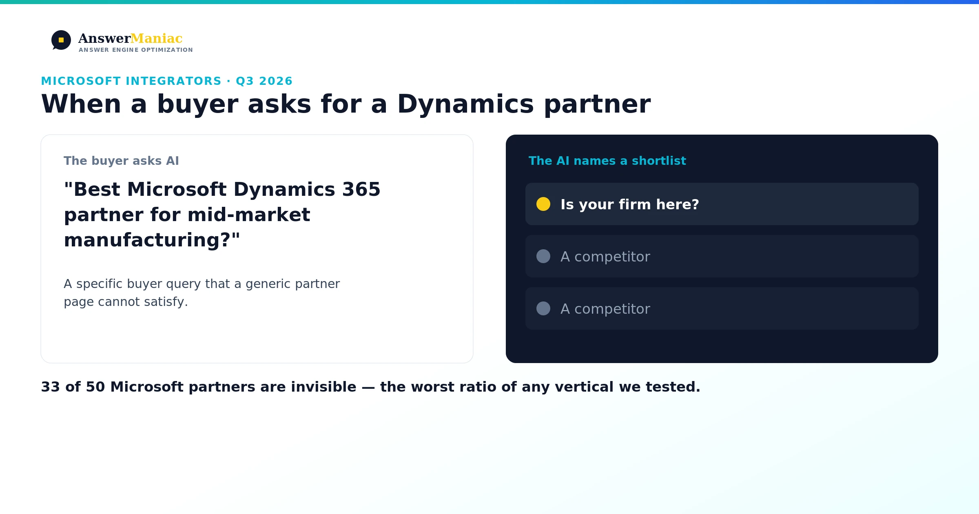
Task: Click the '33 of 50 Microsoft partners' statement
Action: pyautogui.click(x=370, y=387)
